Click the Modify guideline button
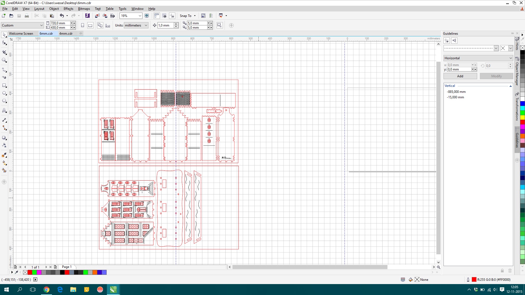Image resolution: width=525 pixels, height=295 pixels. pyautogui.click(x=496, y=76)
